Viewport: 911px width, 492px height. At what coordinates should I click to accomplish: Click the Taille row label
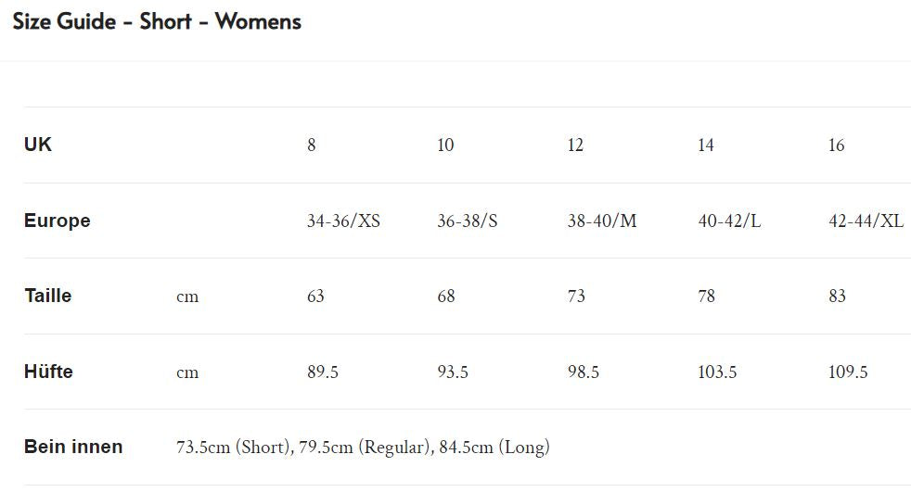pos(48,296)
